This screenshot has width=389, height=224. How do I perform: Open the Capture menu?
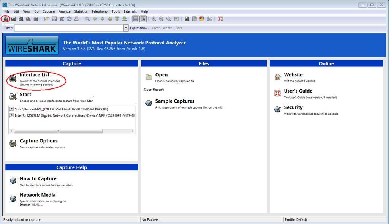(x=49, y=11)
